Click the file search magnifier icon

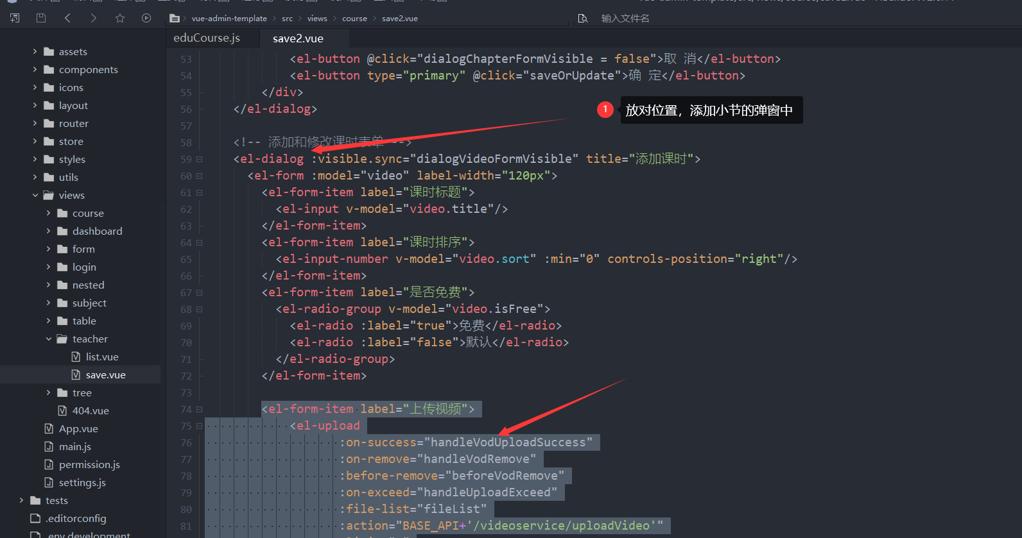[x=583, y=19]
